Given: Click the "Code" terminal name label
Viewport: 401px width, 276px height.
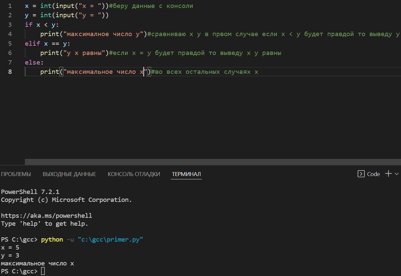Looking at the screenshot, I should click(x=373, y=174).
